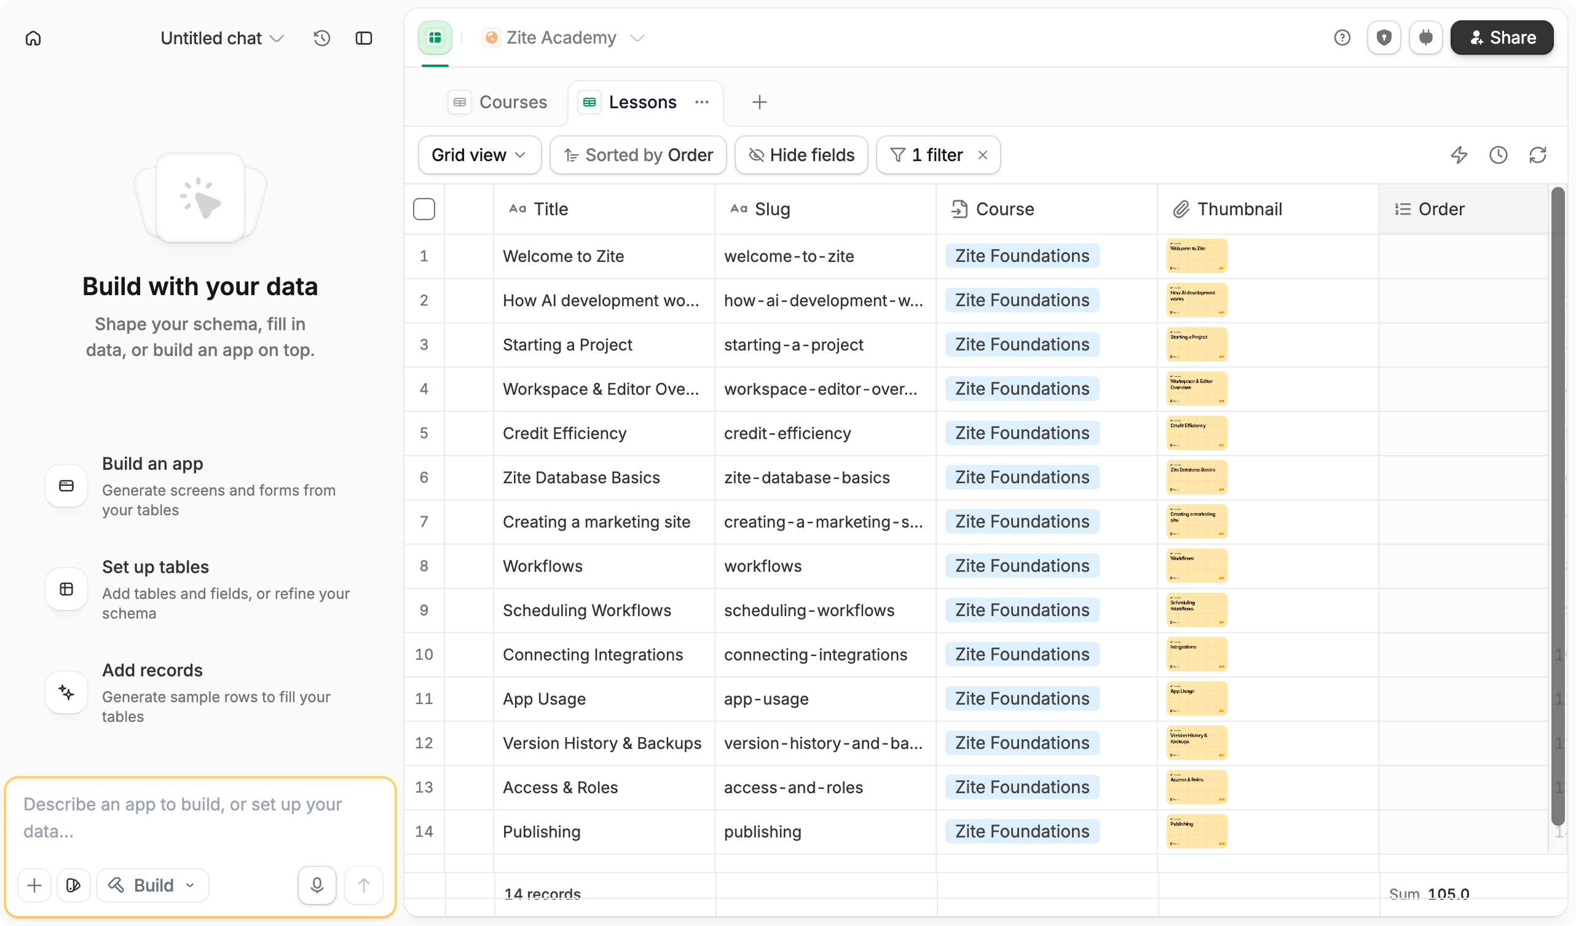Viewport: 1576px width, 926px height.
Task: Open Lessons tab options ellipsis
Action: (x=702, y=102)
